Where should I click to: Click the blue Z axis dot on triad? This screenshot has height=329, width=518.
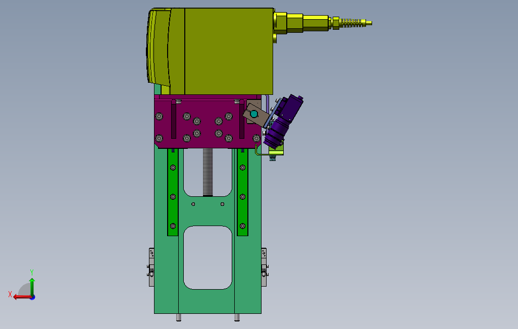tap(33, 298)
